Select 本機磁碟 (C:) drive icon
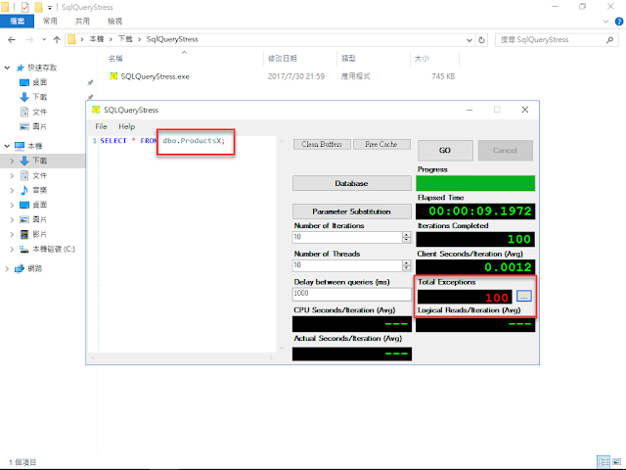This screenshot has height=470, width=626. (24, 250)
